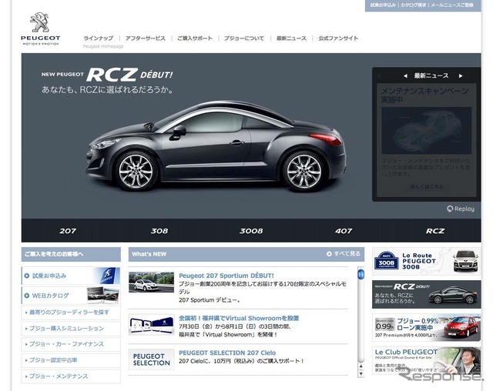The width and height of the screenshot is (493, 391).
Task: Click the What's NEW scrollbar thumb
Action: (x=361, y=274)
